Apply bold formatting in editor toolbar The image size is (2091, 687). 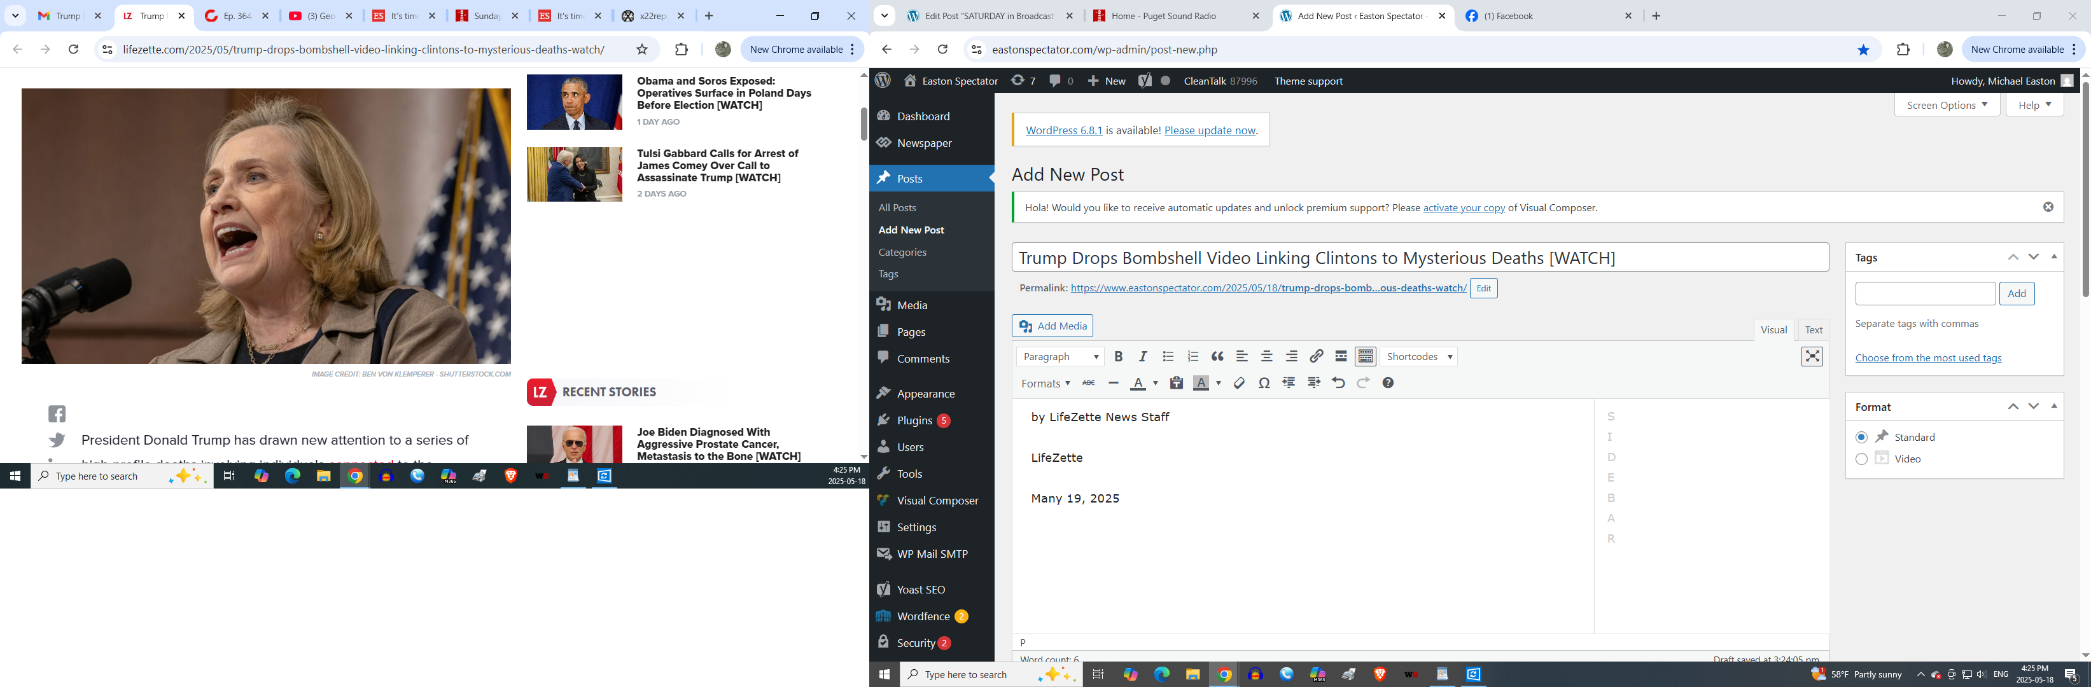pos(1119,357)
